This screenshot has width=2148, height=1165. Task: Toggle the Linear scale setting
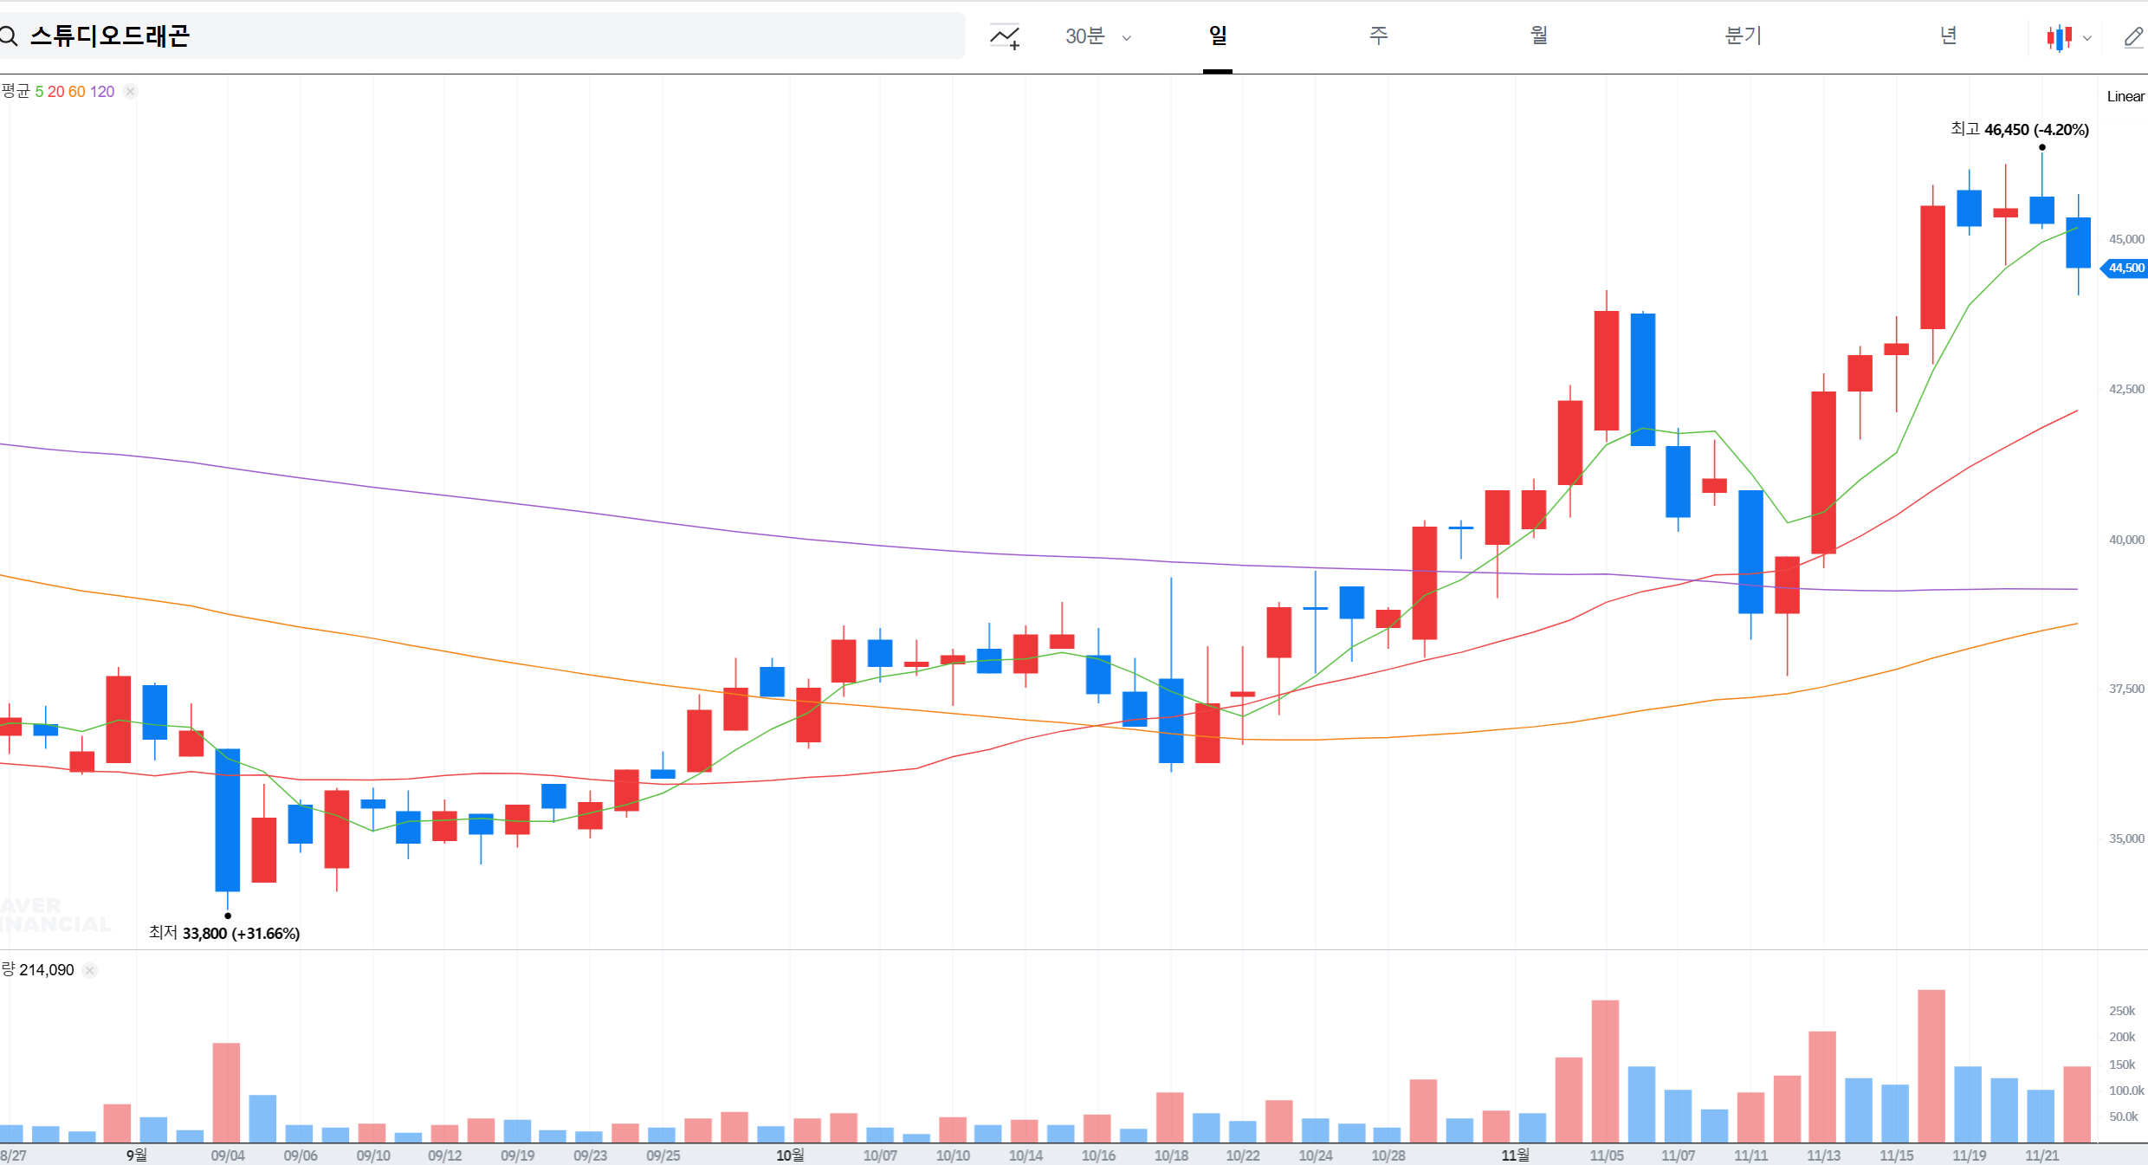tap(2125, 96)
